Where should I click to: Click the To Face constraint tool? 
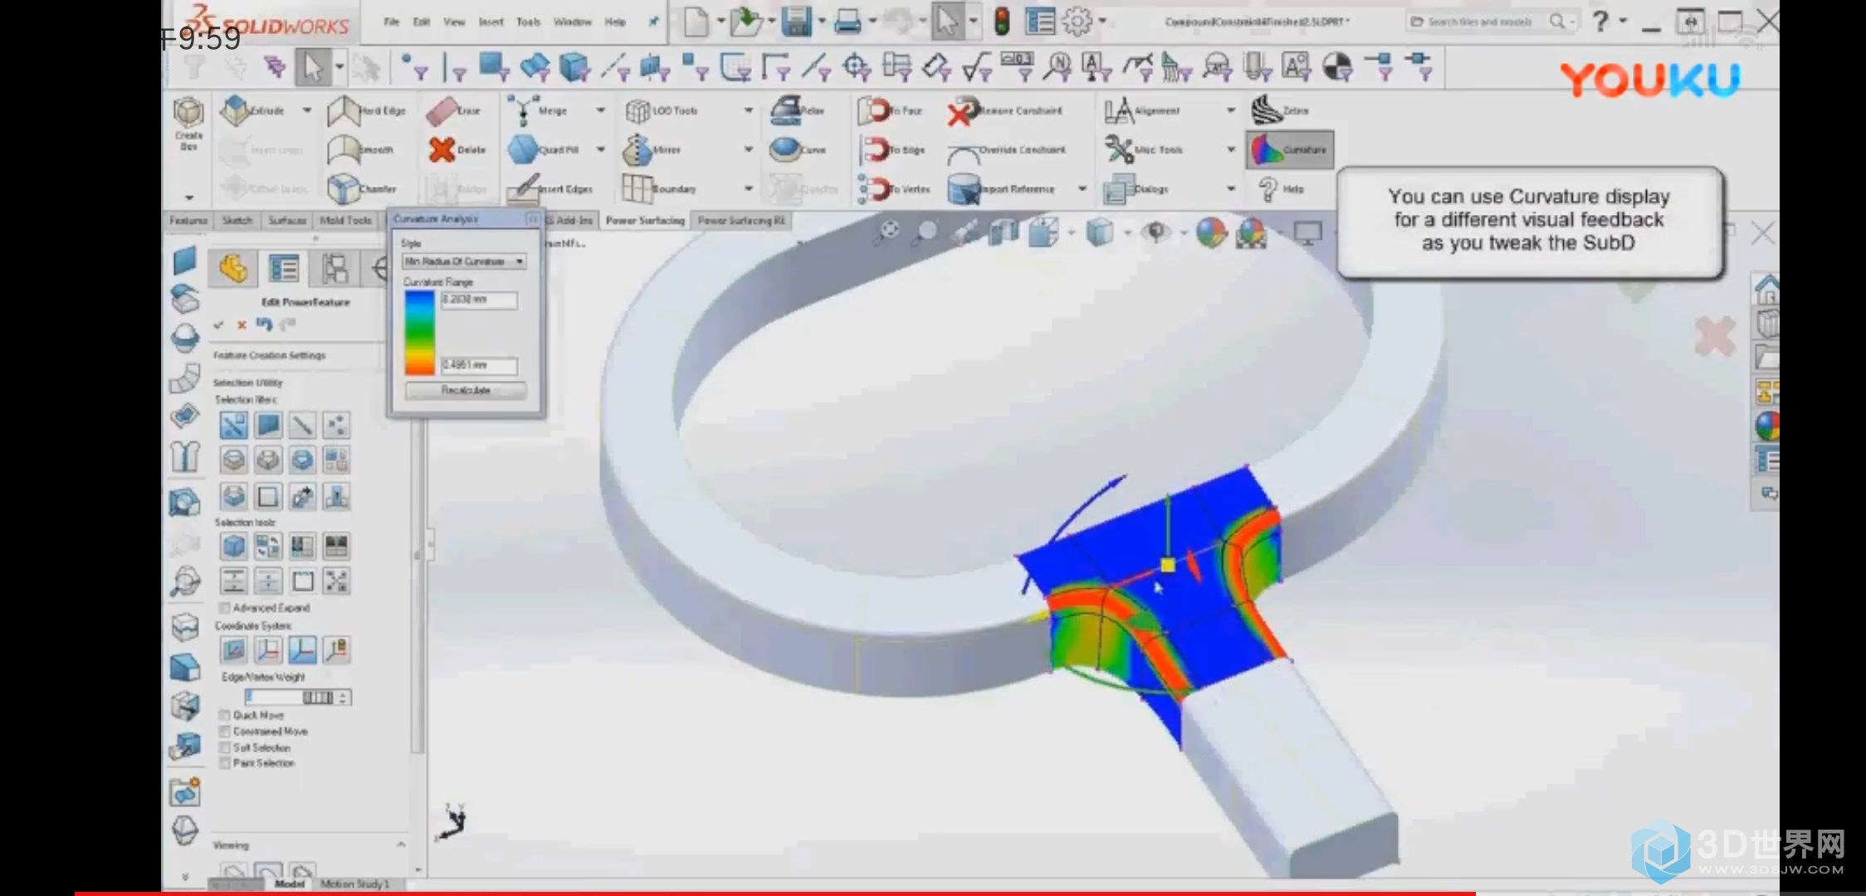[890, 110]
